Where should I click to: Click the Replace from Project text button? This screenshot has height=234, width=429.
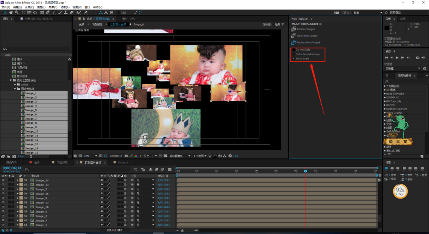[308, 43]
